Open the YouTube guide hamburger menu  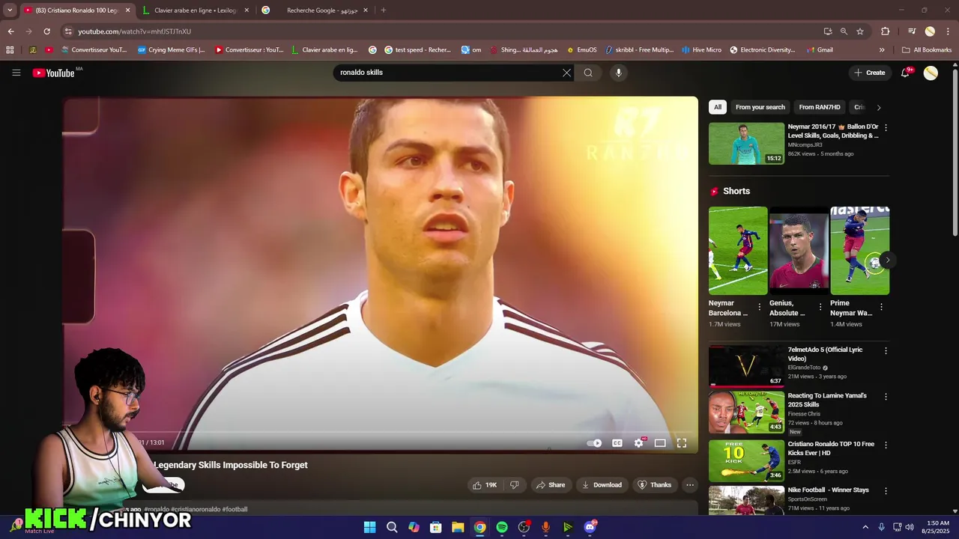[x=16, y=73]
